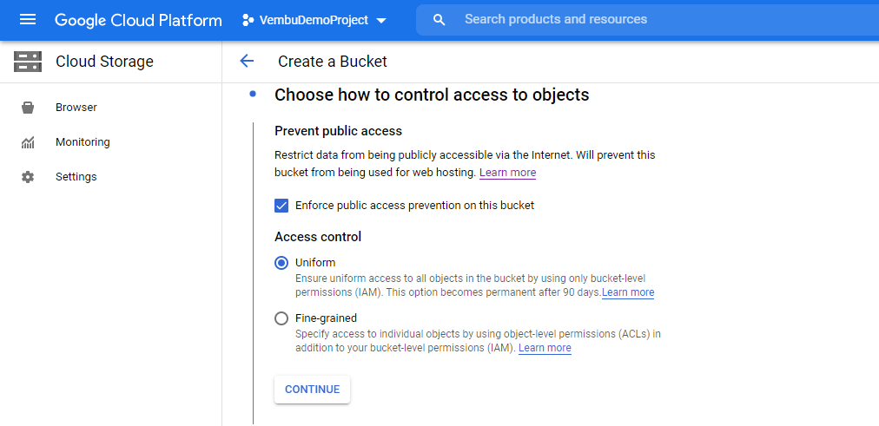The height and width of the screenshot is (426, 879).
Task: Select the Fine-grained access control option
Action: click(x=281, y=318)
